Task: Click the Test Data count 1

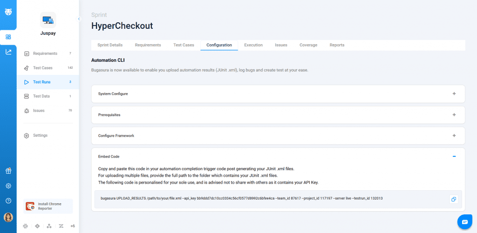Action: point(70,96)
